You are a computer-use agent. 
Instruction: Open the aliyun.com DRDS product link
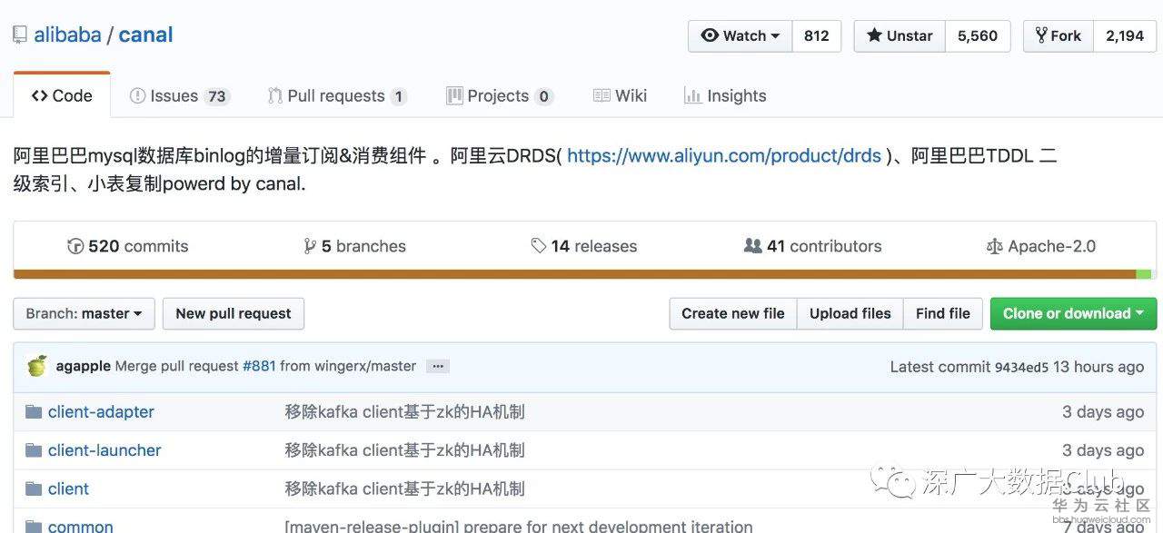[723, 155]
